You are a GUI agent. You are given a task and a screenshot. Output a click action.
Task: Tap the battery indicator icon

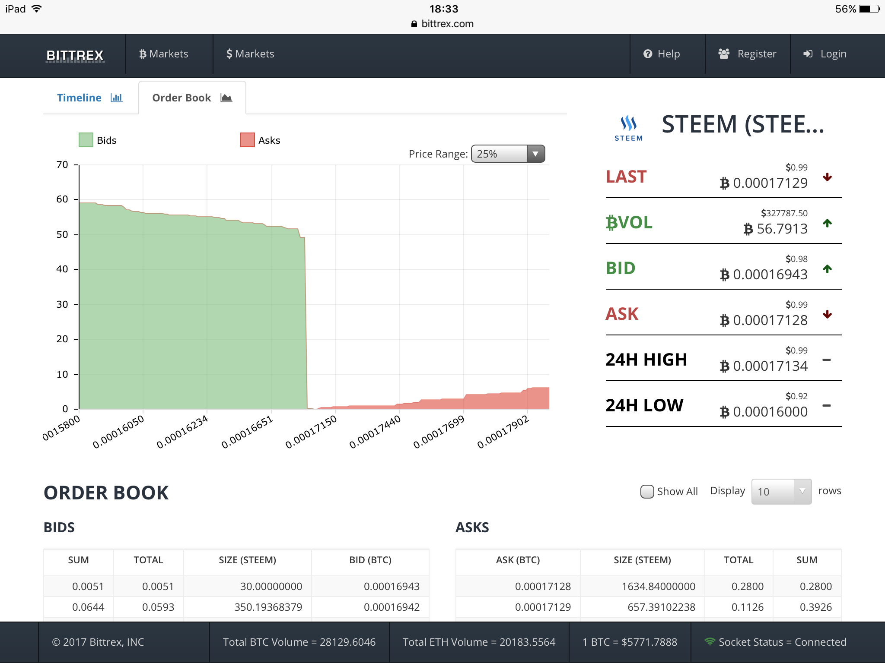coord(869,9)
